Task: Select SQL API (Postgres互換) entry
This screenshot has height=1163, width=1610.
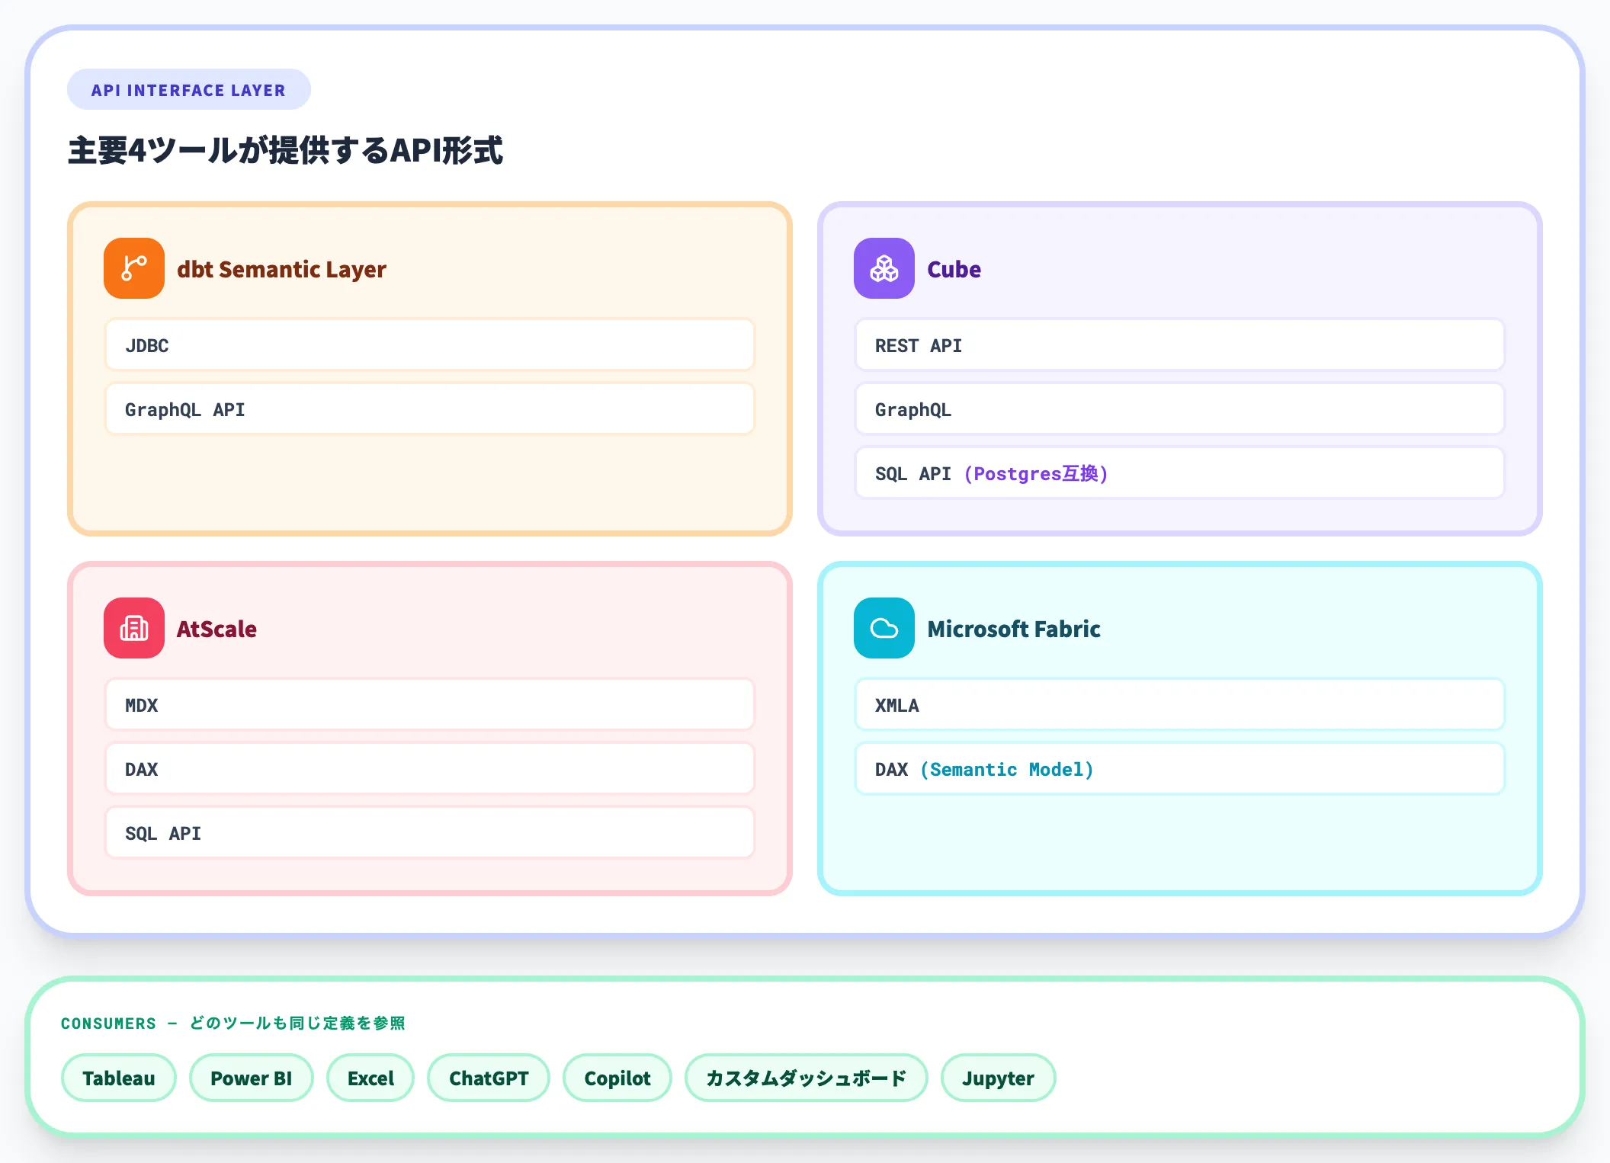Action: coord(1179,473)
